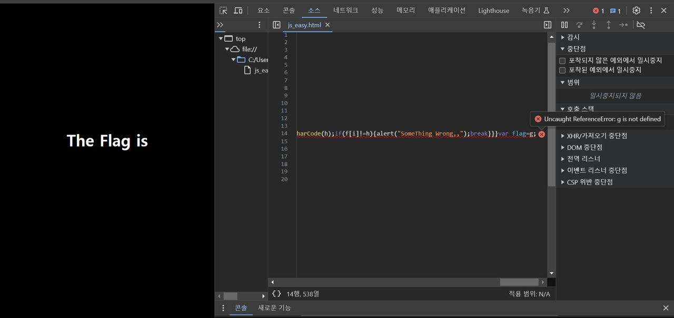Deactivate breakpoints icon

tap(641, 25)
